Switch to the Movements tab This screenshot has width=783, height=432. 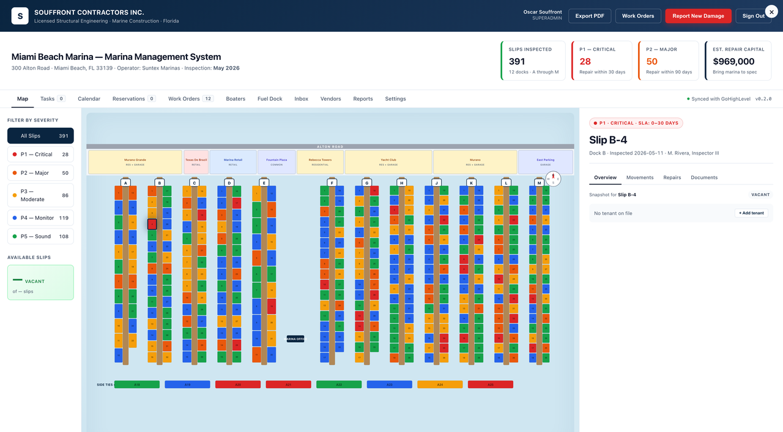[640, 177]
